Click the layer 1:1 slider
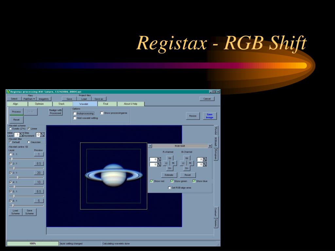 (x=26, y=159)
